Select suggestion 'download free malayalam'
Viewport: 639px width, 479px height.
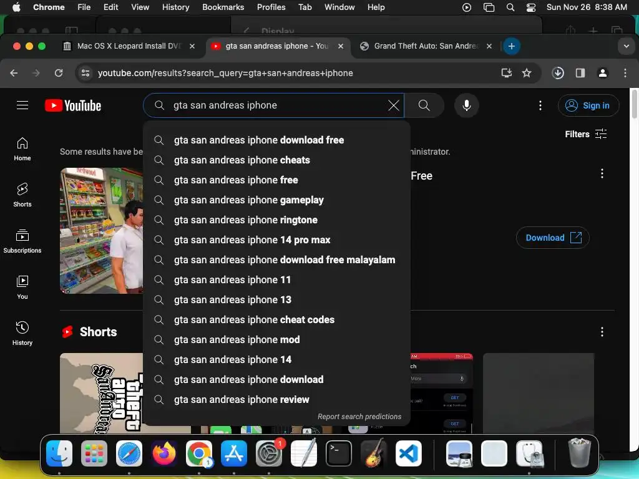[276, 260]
